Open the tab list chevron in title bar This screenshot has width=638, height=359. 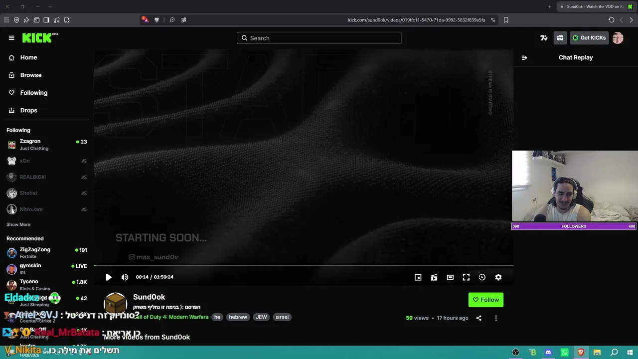[x=50, y=6]
